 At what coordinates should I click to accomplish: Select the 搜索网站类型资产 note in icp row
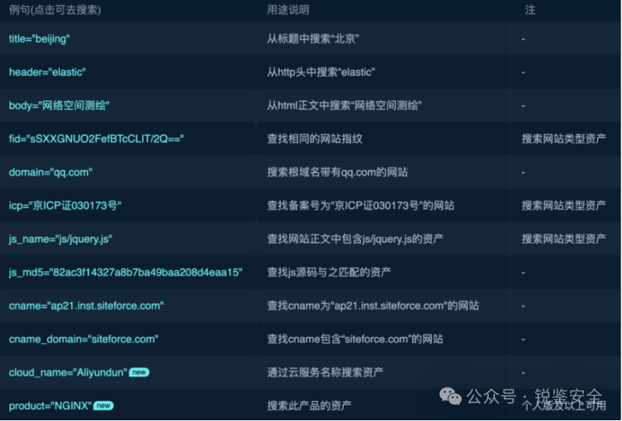tap(564, 206)
